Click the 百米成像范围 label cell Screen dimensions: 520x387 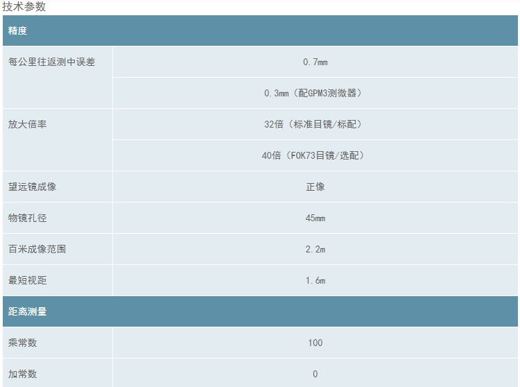(x=37, y=250)
